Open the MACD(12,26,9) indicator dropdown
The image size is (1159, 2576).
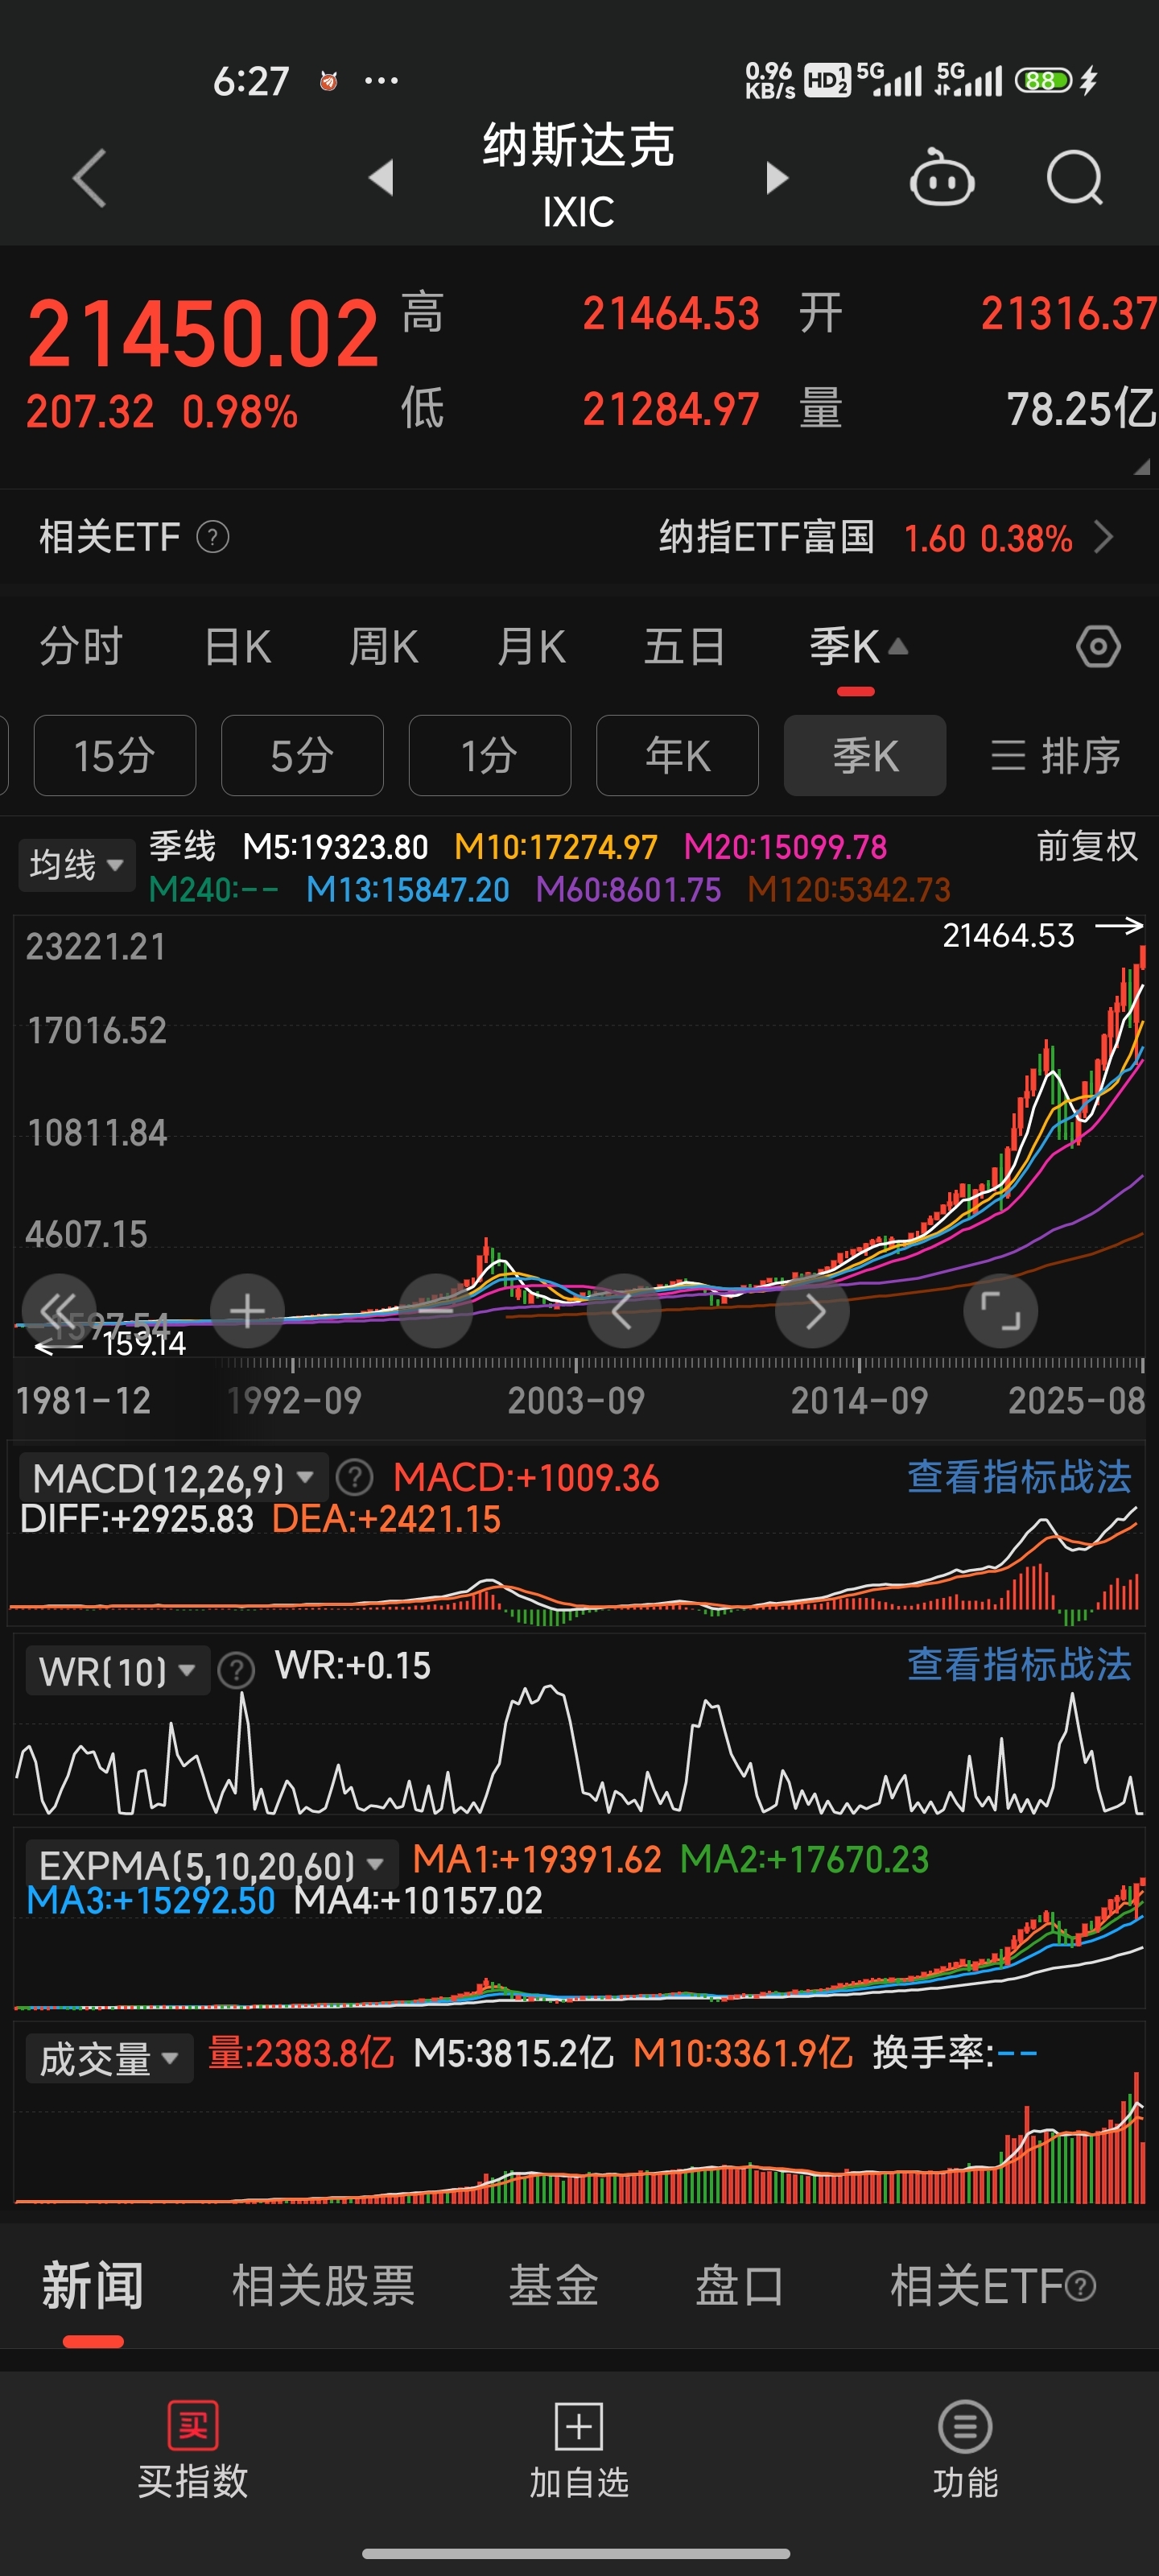click(x=174, y=1478)
